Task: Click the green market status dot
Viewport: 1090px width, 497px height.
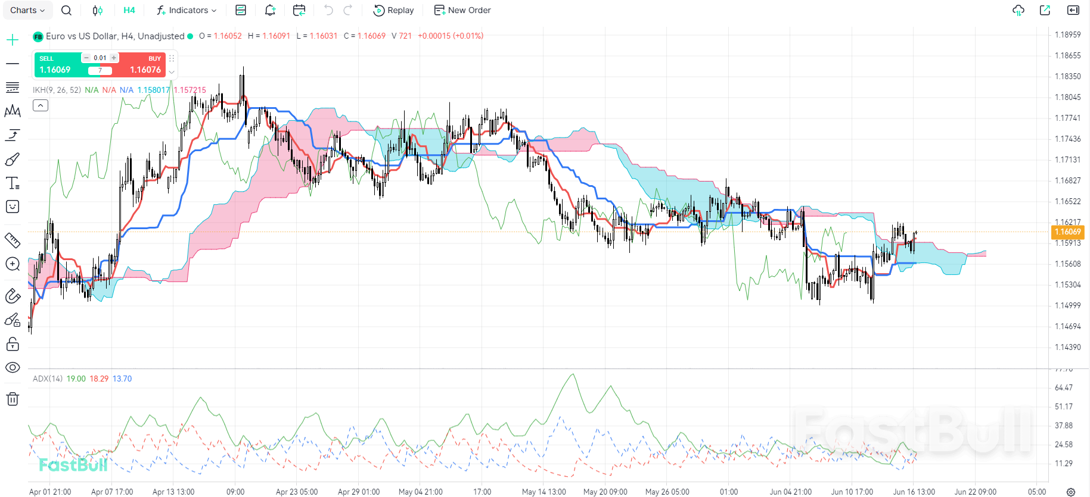Action: tap(190, 36)
